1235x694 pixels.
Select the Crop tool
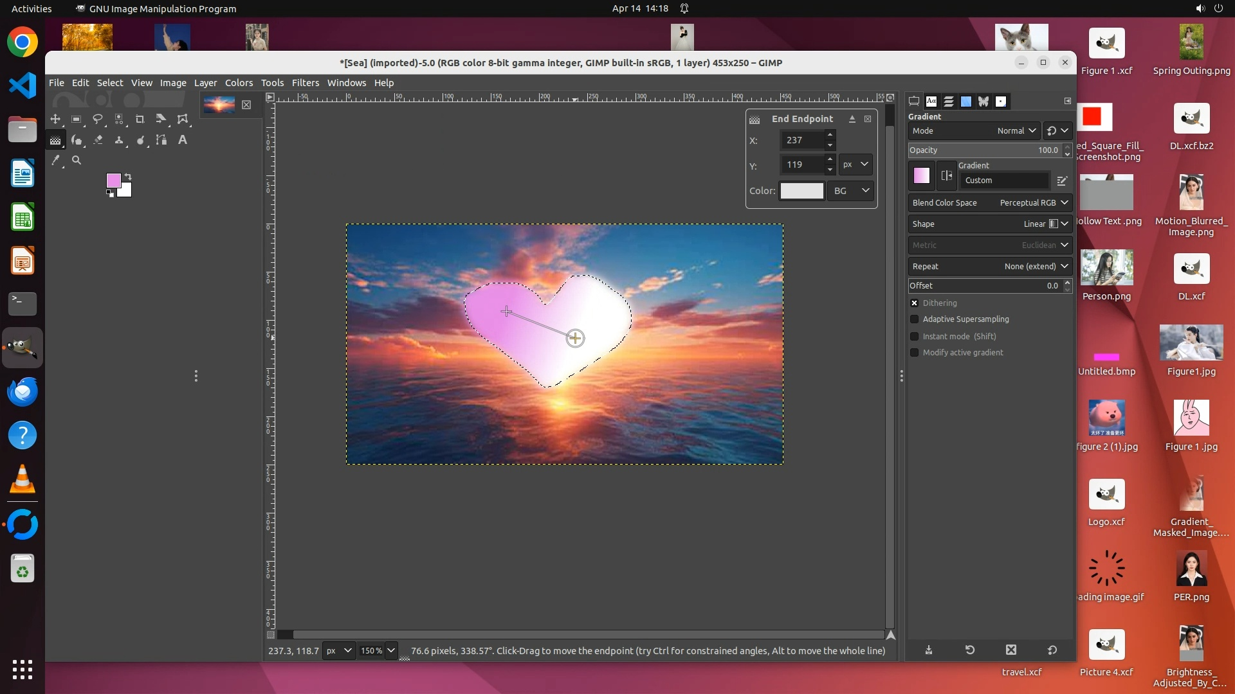pyautogui.click(x=140, y=119)
